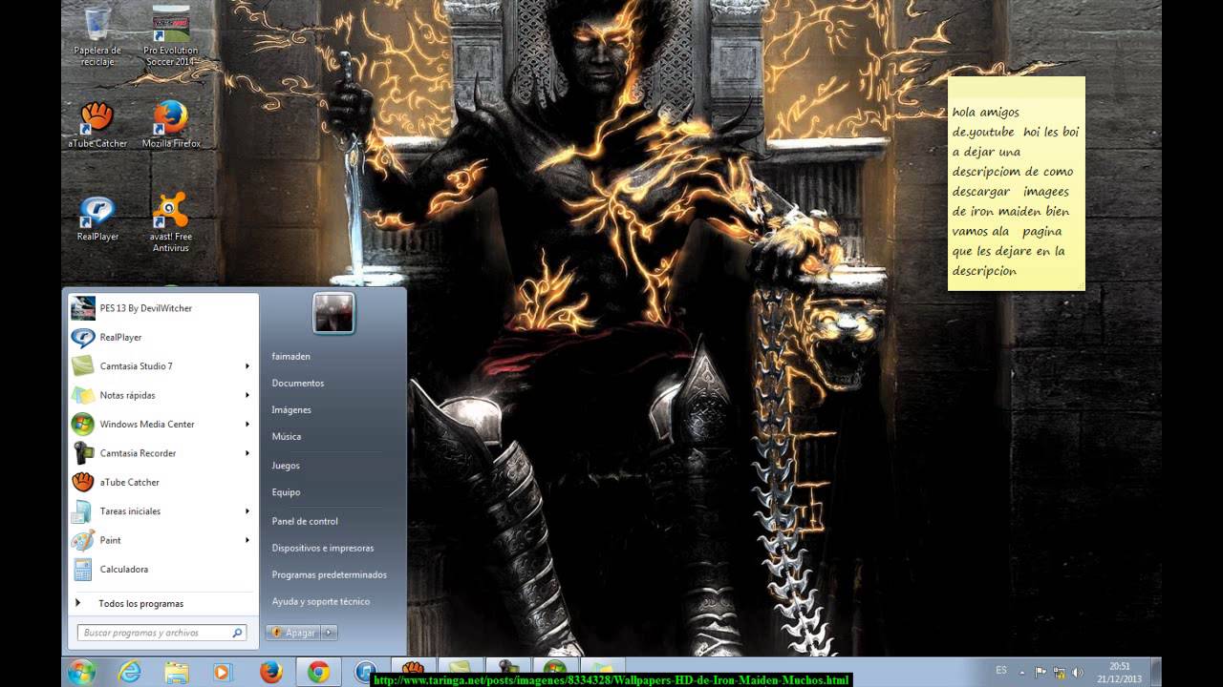The image size is (1223, 687).
Task: Expand the Windows Media Center jump list arrow
Action: pos(247,425)
